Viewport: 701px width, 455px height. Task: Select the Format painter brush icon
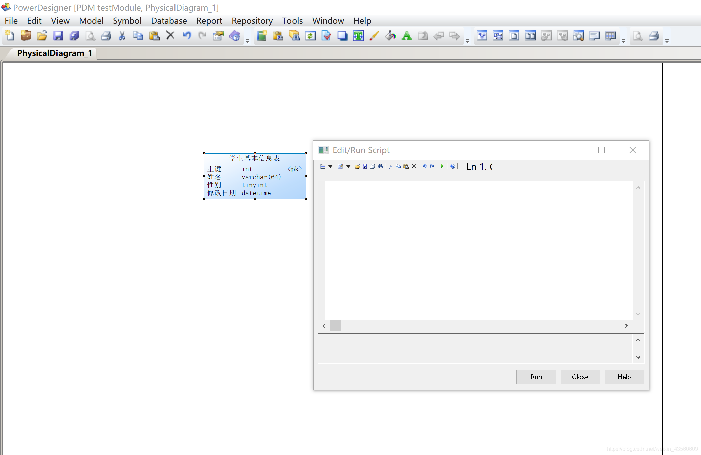[x=374, y=36]
